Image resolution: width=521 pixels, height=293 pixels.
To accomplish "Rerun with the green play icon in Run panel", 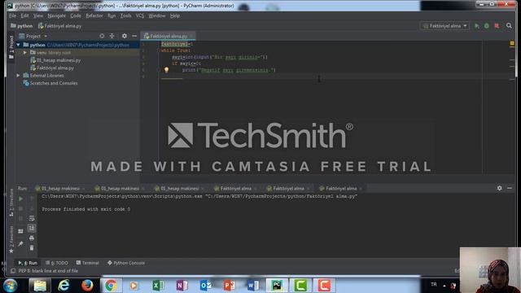I will pos(20,199).
